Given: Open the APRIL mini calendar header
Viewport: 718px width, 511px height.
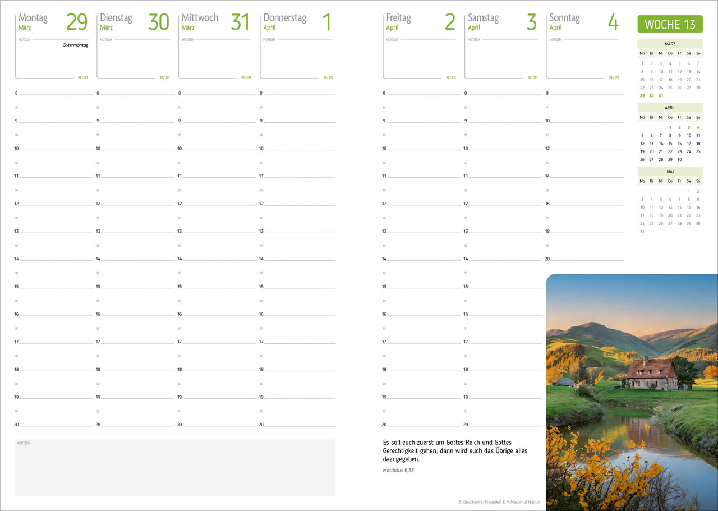Looking at the screenshot, I should 670,108.
